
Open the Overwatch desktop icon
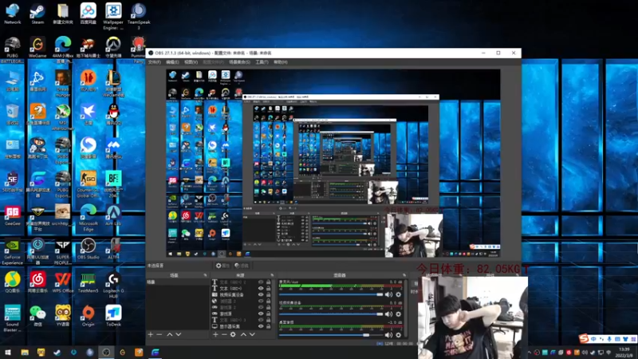pos(113,47)
